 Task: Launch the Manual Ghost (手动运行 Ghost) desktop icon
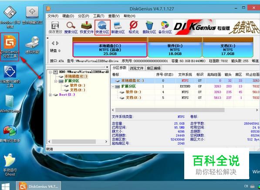[10, 165]
